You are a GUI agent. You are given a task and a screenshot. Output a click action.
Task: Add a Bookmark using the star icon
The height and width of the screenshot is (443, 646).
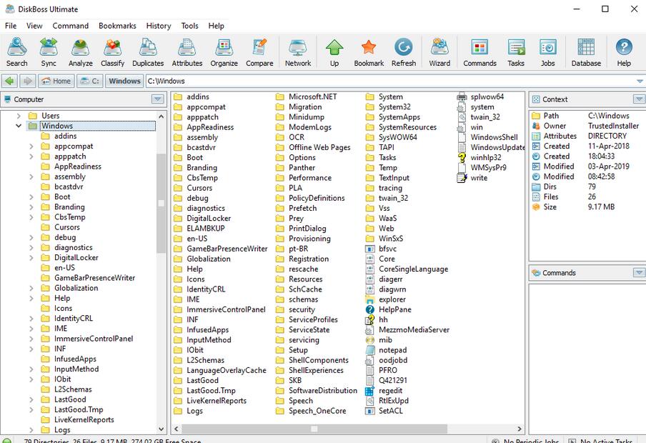click(369, 52)
